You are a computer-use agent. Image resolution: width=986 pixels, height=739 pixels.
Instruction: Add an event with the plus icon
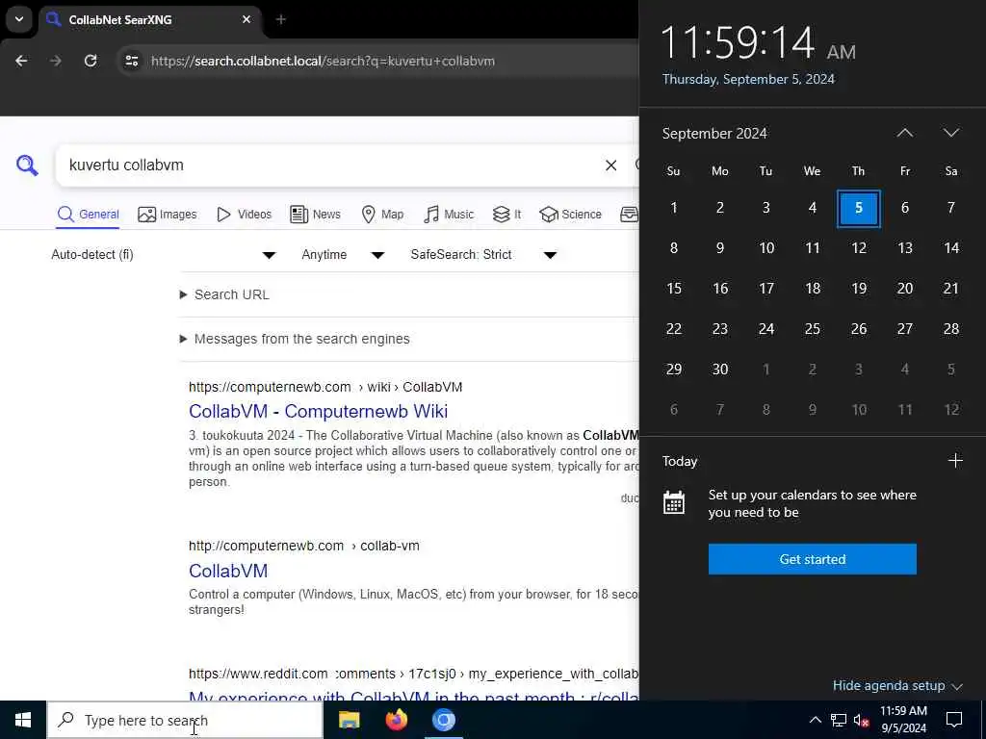tap(955, 461)
